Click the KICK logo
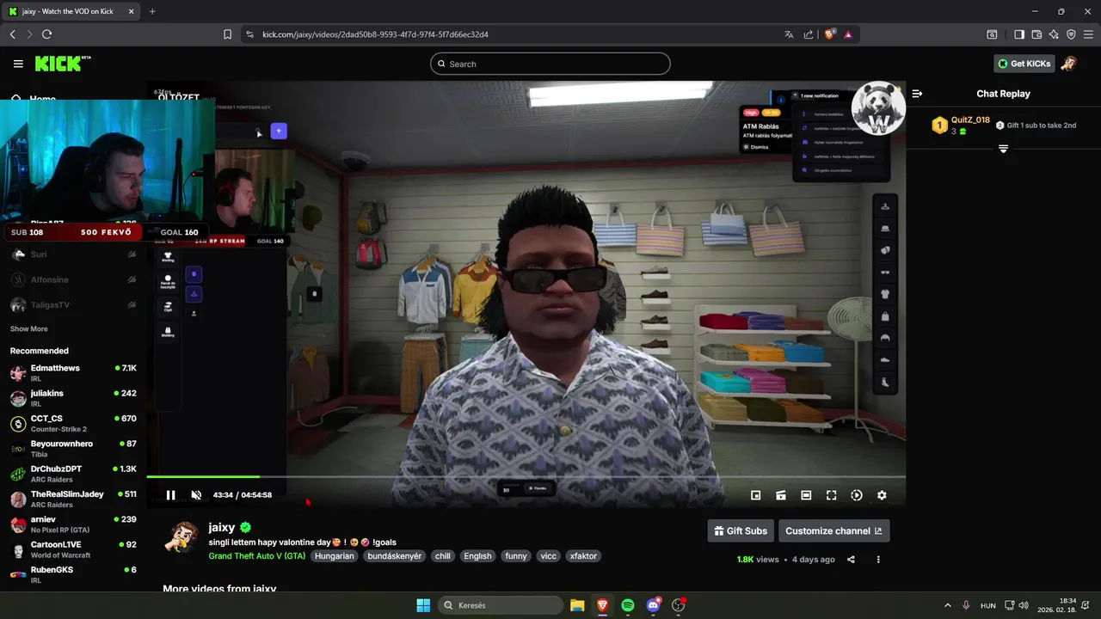The image size is (1101, 619). (x=63, y=64)
